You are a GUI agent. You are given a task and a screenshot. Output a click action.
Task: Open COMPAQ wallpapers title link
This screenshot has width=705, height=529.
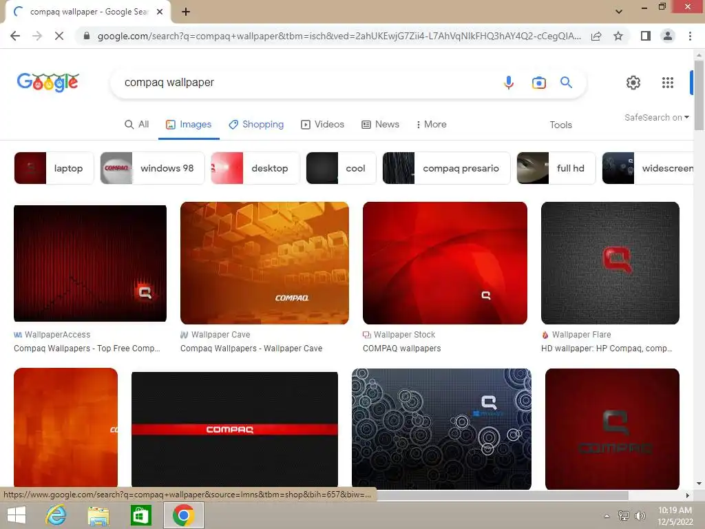[x=402, y=349]
